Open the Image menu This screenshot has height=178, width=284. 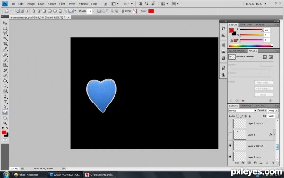[x=31, y=4]
